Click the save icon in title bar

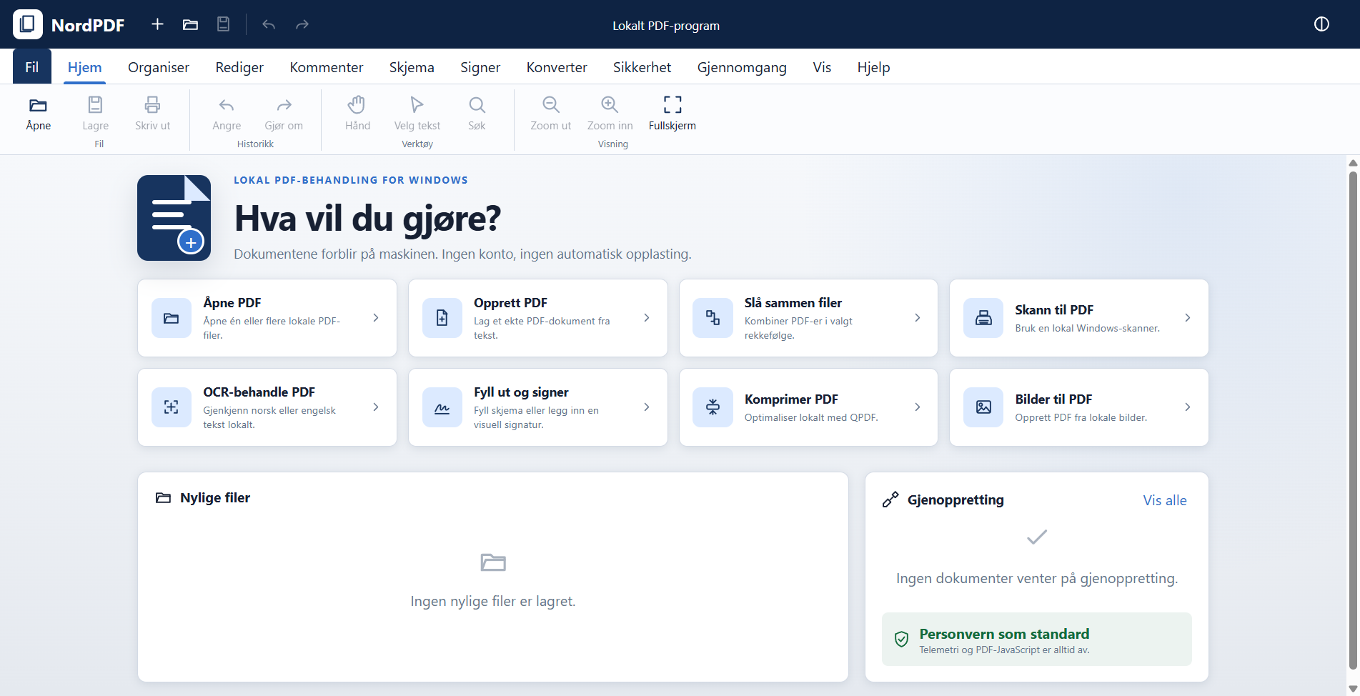tap(223, 24)
